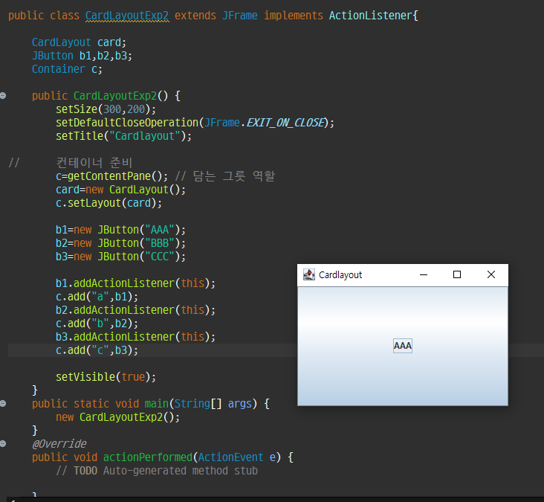Click the ActionListener interface name

click(x=371, y=16)
